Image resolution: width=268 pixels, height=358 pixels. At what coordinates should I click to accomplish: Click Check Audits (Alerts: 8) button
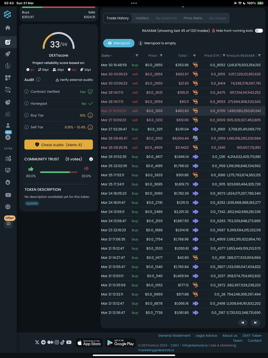pos(58,145)
